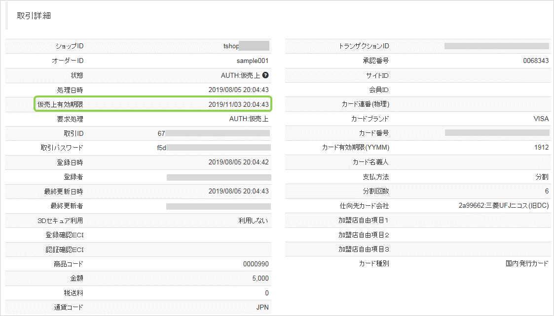Viewport: 554px width, 316px height.
Task: Click the help icon beside the 状態 value
Action: pyautogui.click(x=265, y=75)
